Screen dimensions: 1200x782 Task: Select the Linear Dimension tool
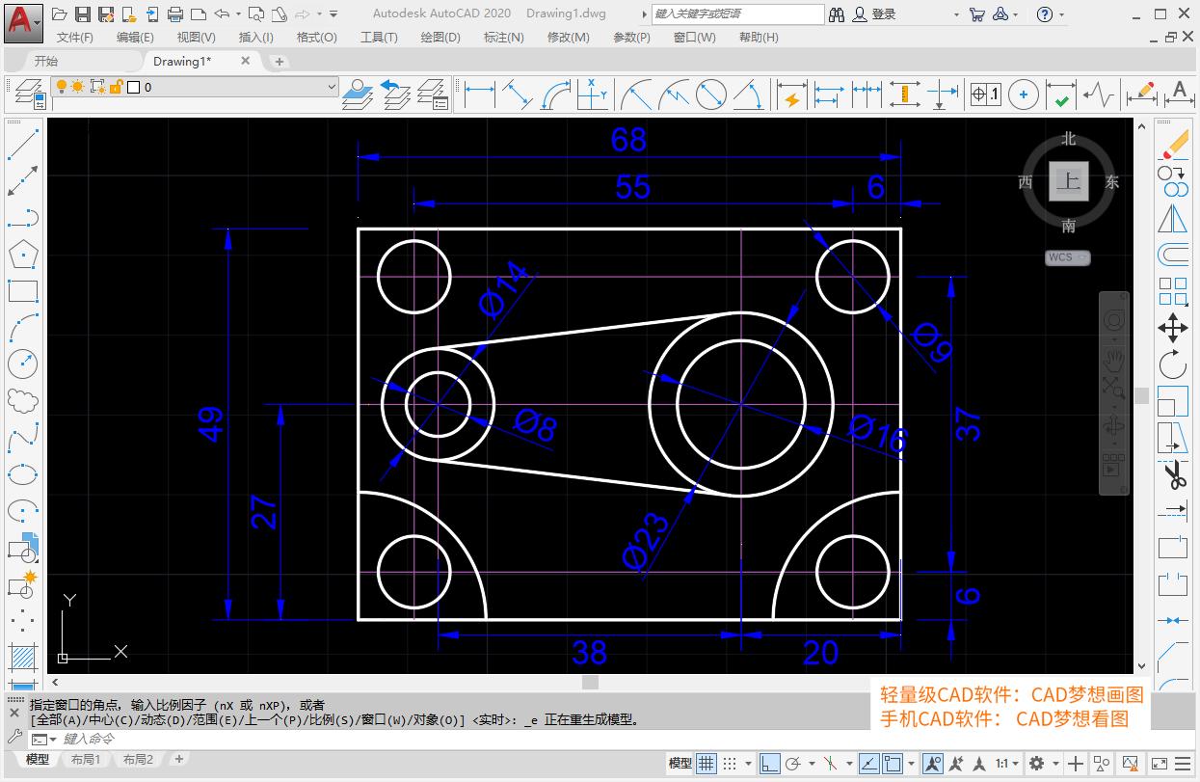coord(480,94)
